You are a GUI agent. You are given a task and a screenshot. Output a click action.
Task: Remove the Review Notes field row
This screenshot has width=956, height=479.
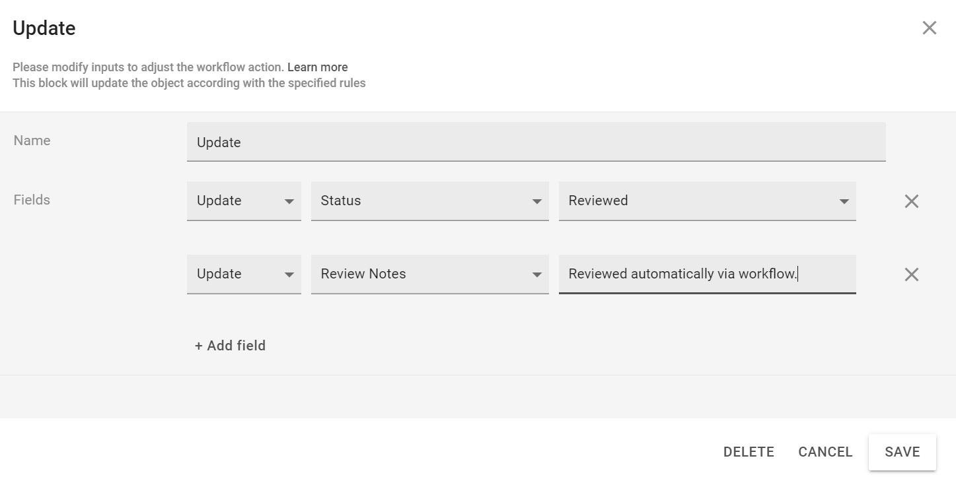(x=911, y=274)
